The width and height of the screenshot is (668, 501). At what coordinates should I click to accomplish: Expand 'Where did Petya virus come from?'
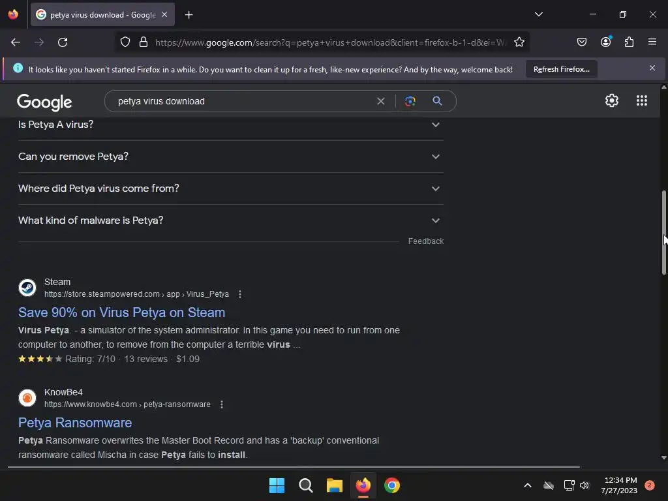230,189
